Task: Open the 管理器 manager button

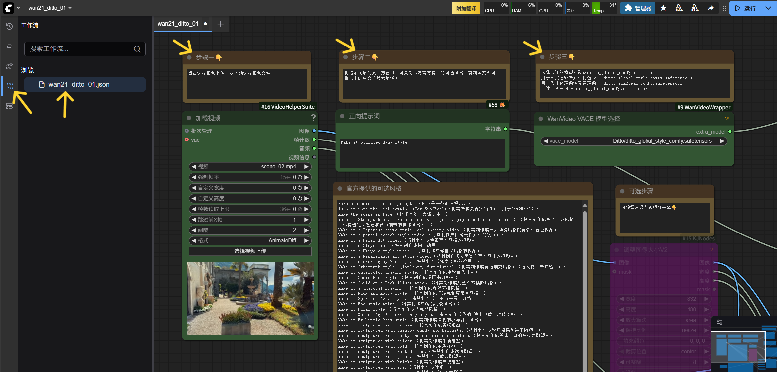Action: tap(638, 8)
